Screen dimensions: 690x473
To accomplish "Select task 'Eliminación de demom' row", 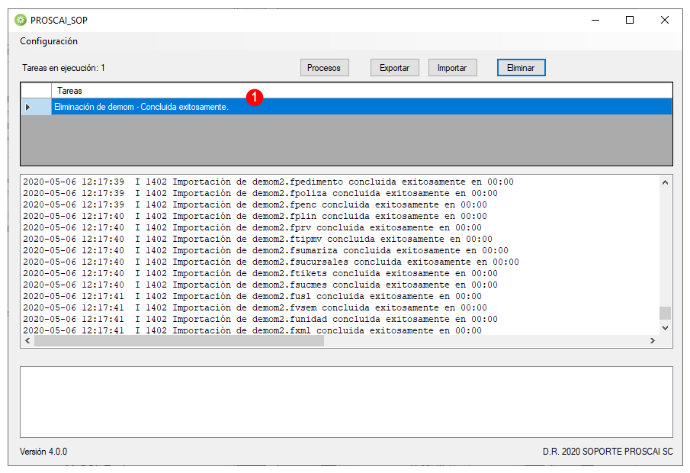I will point(361,107).
